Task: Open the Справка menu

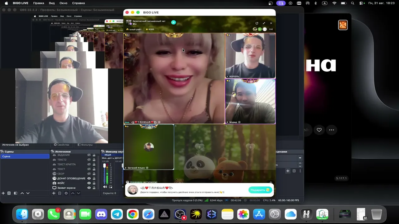Action: [x=78, y=3]
